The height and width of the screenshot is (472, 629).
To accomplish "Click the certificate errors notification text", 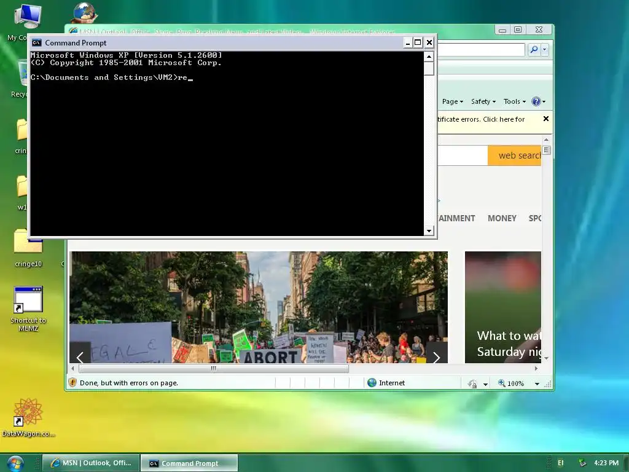I will (x=481, y=119).
